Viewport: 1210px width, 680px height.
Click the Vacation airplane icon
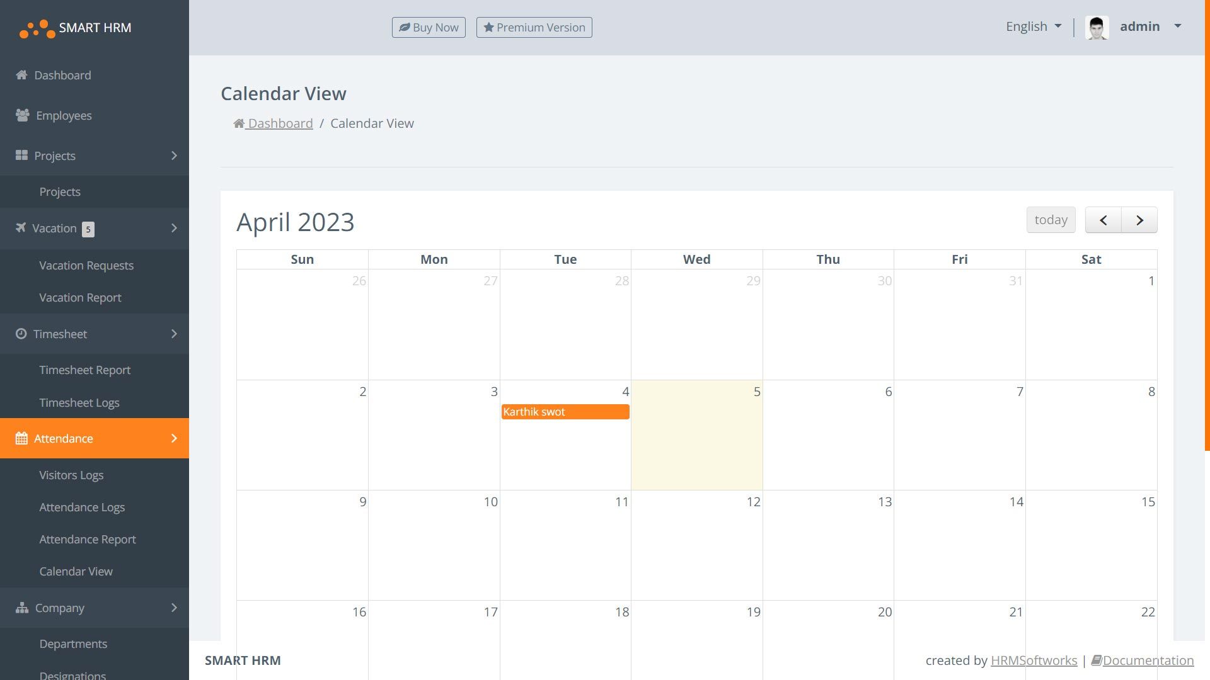tap(21, 228)
